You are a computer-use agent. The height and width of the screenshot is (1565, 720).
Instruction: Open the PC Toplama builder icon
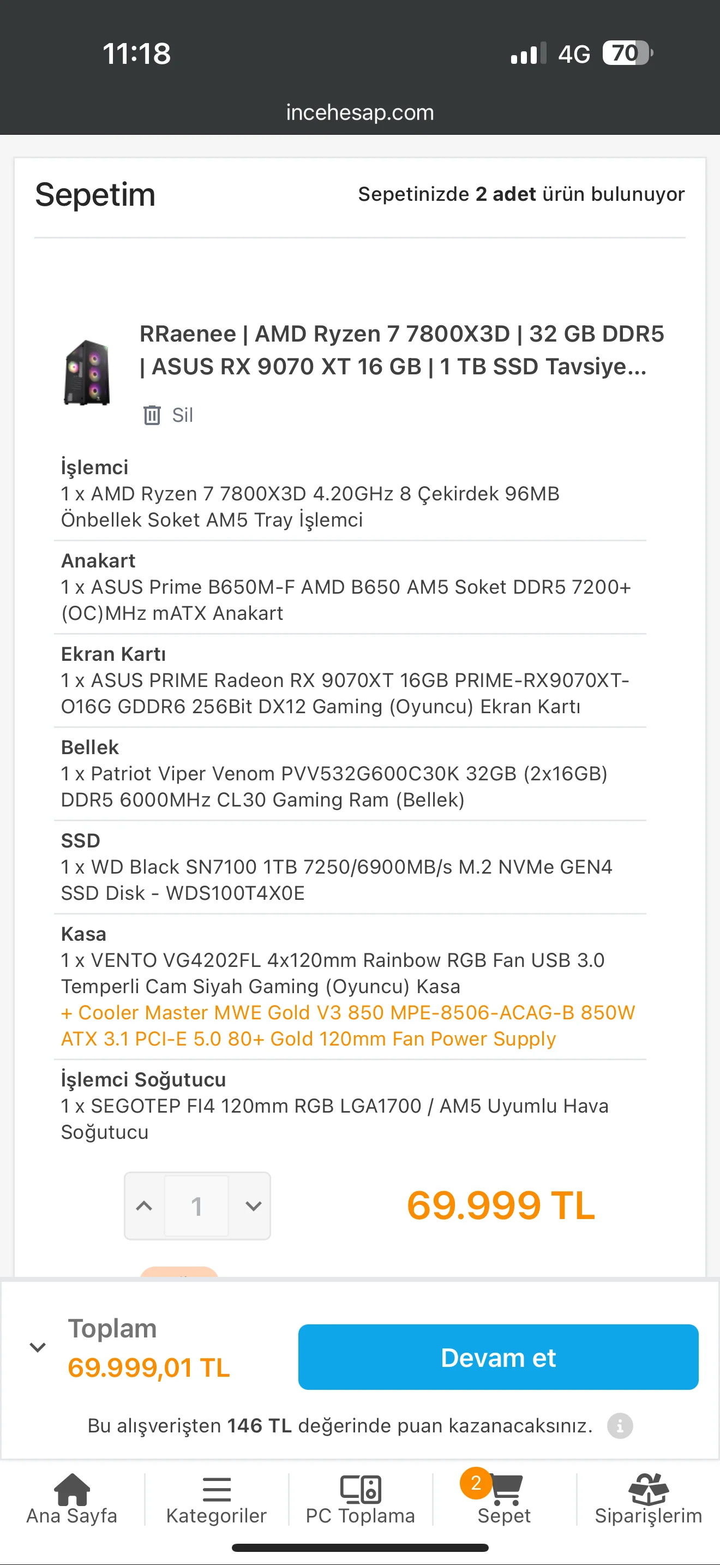tap(360, 1490)
